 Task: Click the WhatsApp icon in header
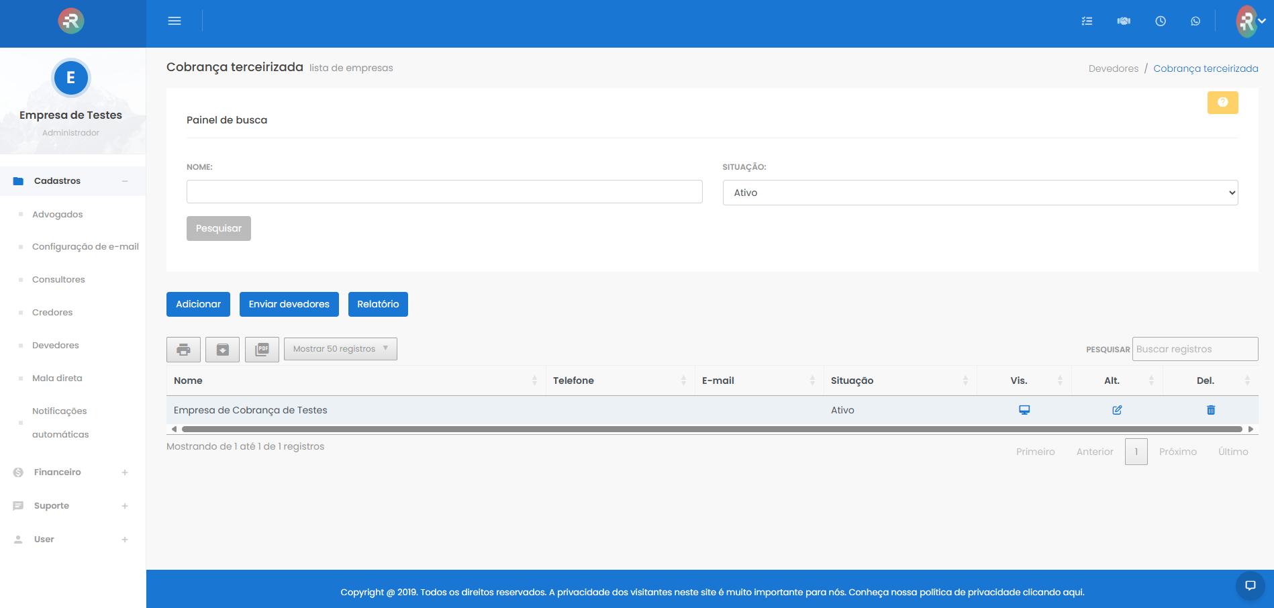pos(1195,21)
